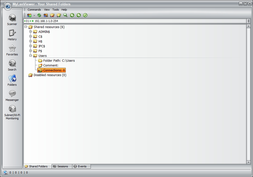This screenshot has height=177, width=253.
Task: Click the green square stop icon in address bar
Action: tap(33, 21)
